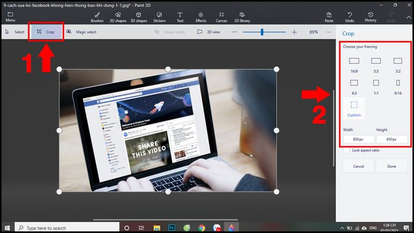Choose the 1:1 square framing option

[376, 87]
